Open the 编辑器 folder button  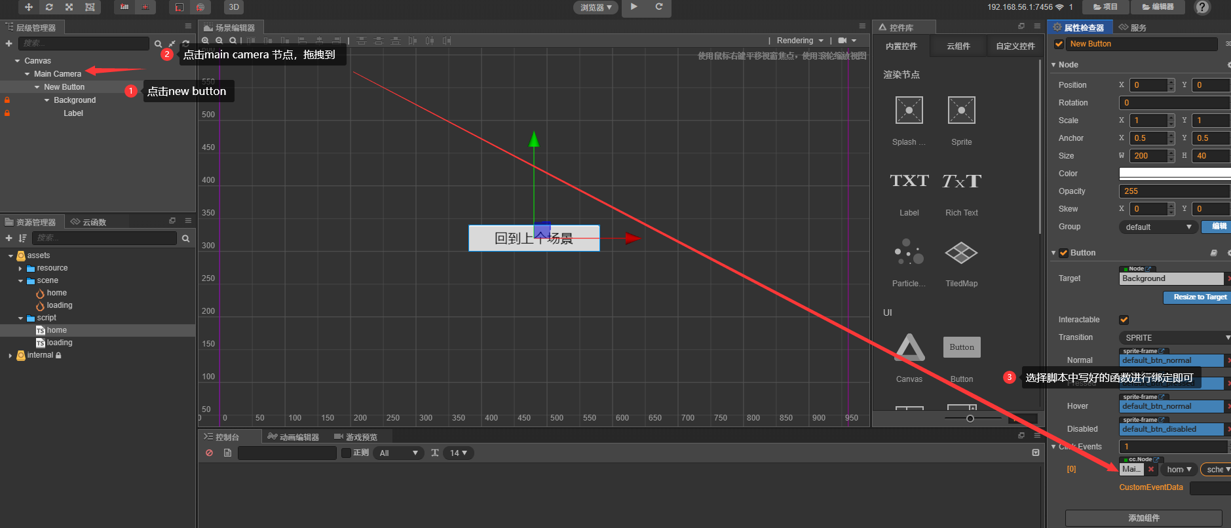click(1158, 7)
